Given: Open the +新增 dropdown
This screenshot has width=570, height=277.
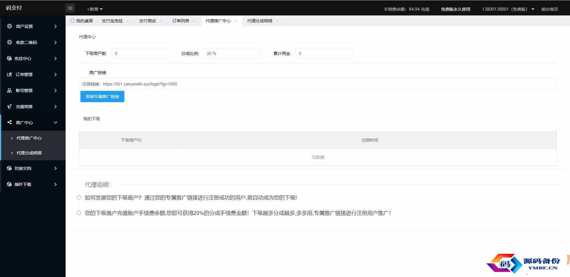Looking at the screenshot, I should 95,9.
